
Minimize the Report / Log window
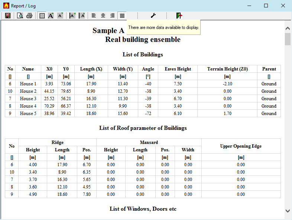point(249,6)
